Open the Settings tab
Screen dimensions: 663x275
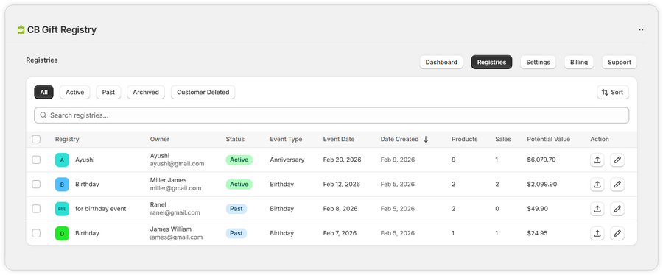(x=538, y=62)
